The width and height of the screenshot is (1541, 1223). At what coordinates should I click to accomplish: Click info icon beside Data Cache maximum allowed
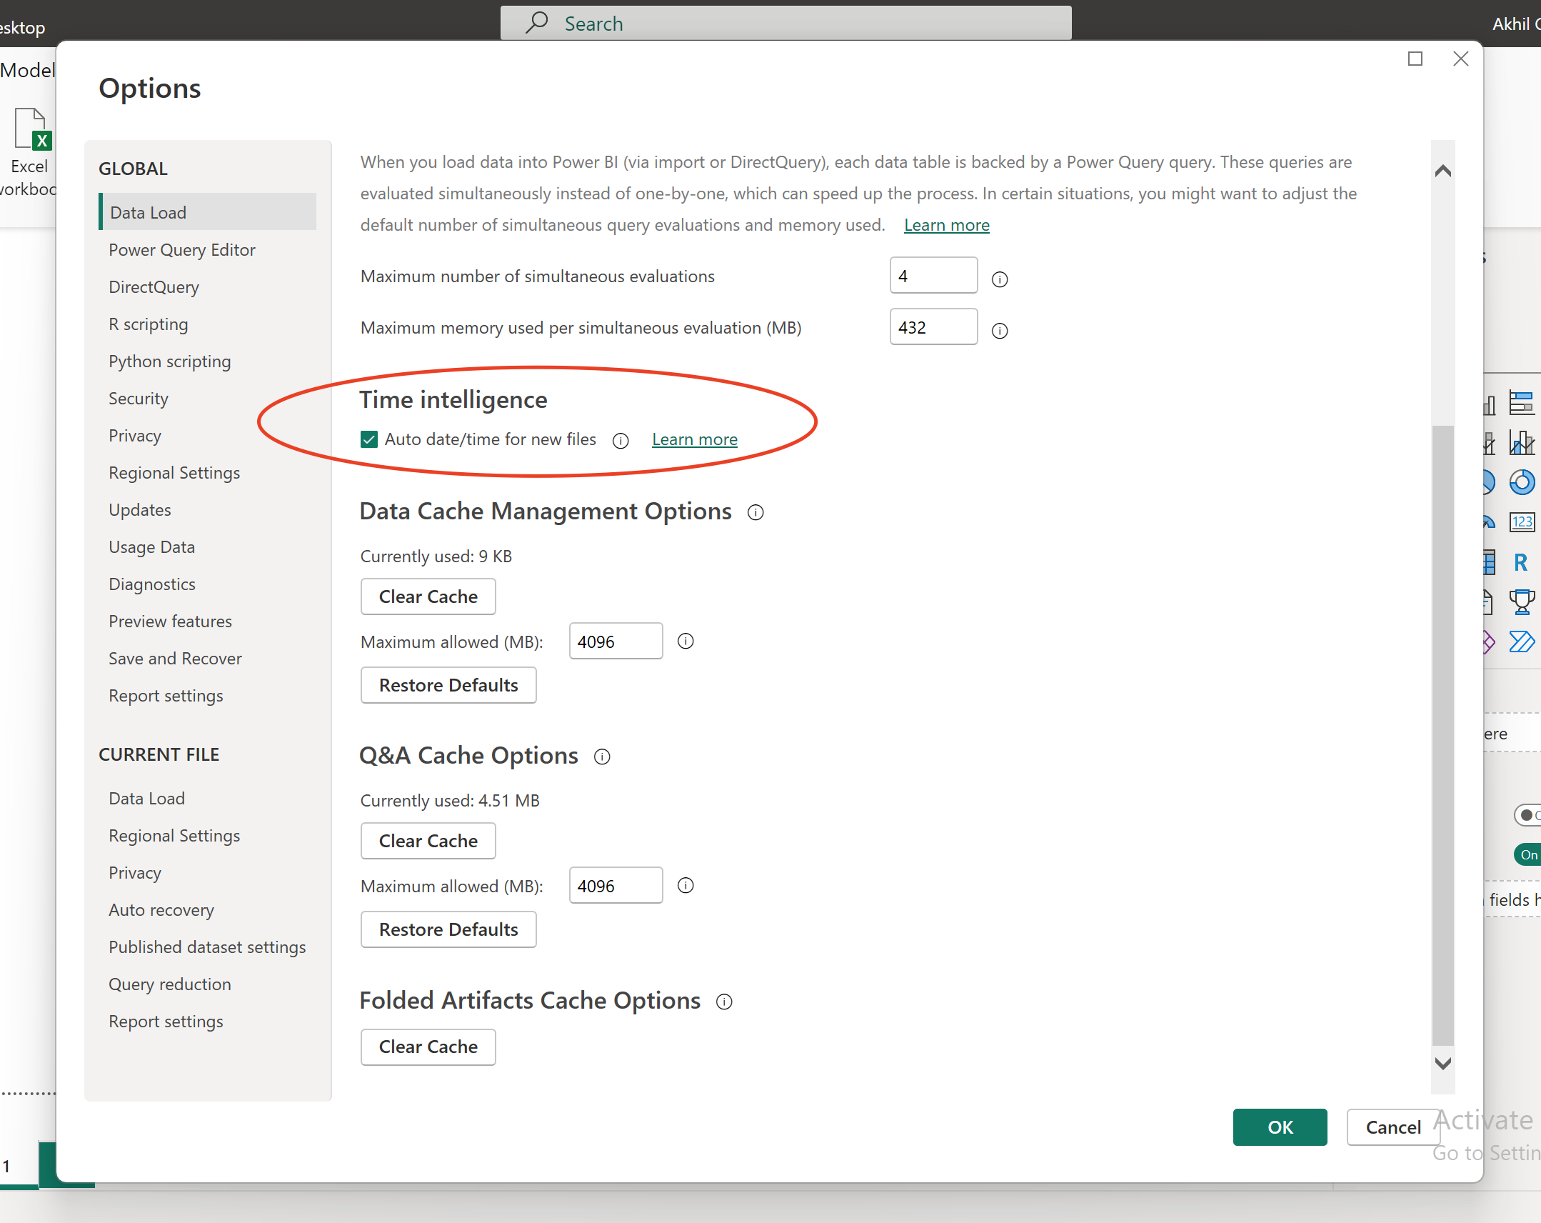(686, 642)
